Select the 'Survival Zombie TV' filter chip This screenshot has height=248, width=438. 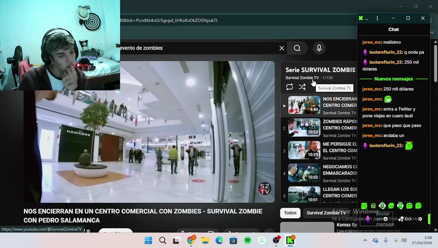click(x=326, y=213)
